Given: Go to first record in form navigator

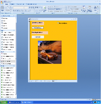Looking at the screenshot, I should [33, 81].
